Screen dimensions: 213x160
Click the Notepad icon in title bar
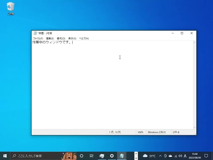click(35, 33)
